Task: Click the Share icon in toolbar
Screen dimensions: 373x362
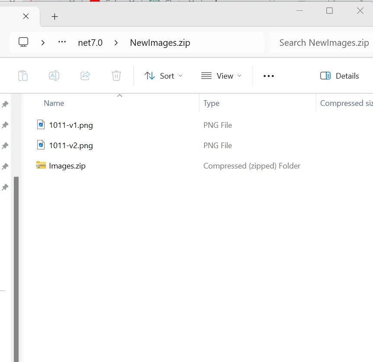Action: click(85, 76)
